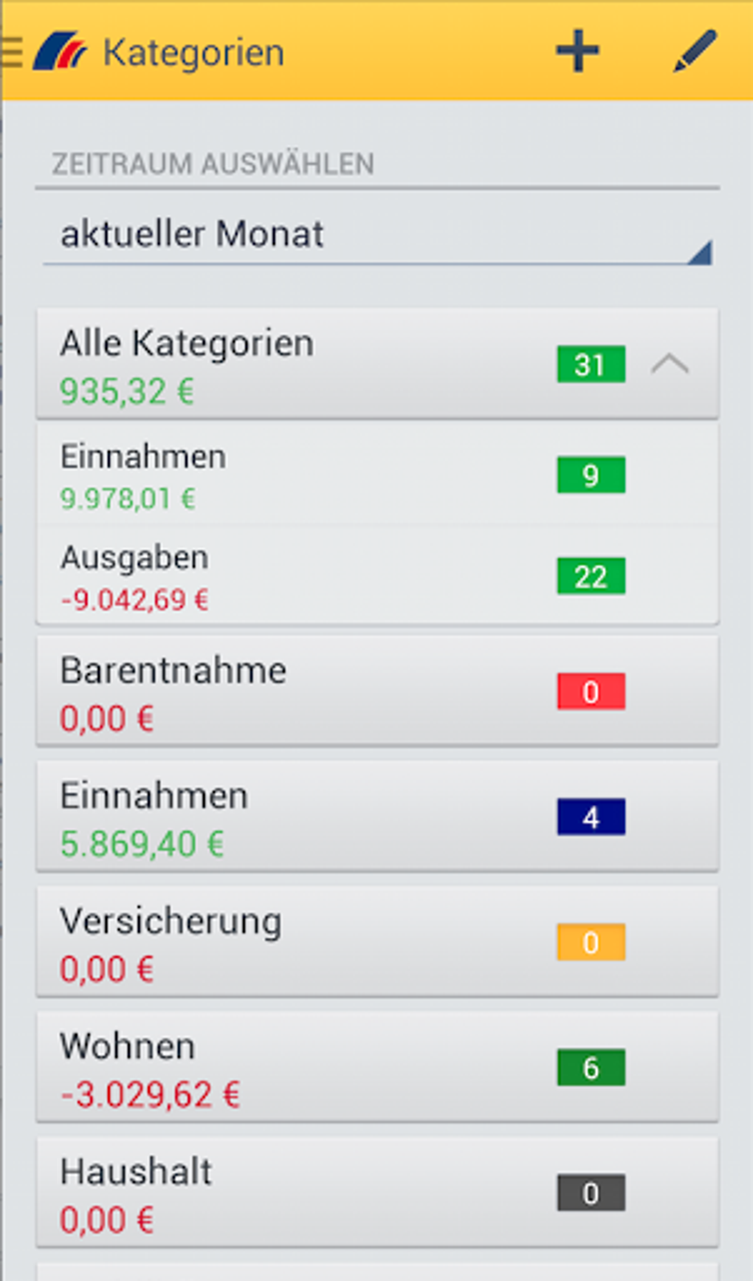Open the hamburger navigation menu
This screenshot has height=1281, width=753.
click(x=12, y=52)
